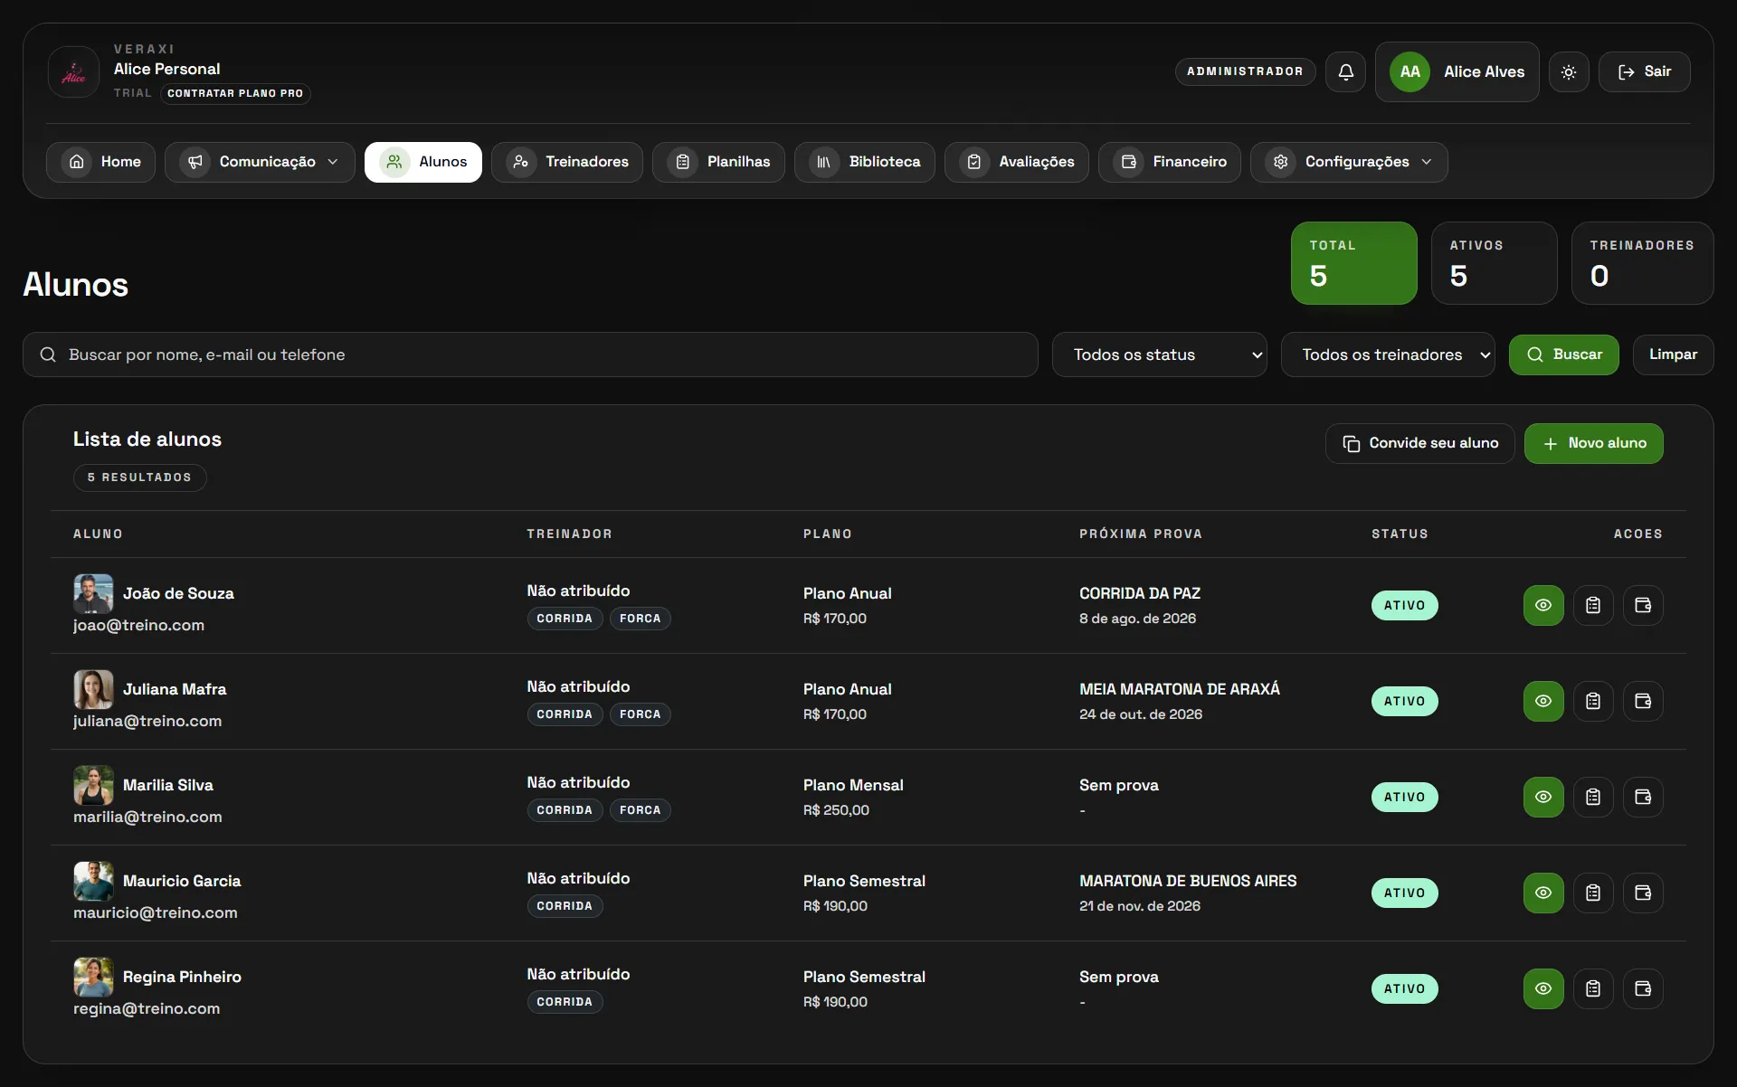Open the Todos os treinadores dropdown
Image resolution: width=1737 pixels, height=1087 pixels.
pyautogui.click(x=1388, y=354)
